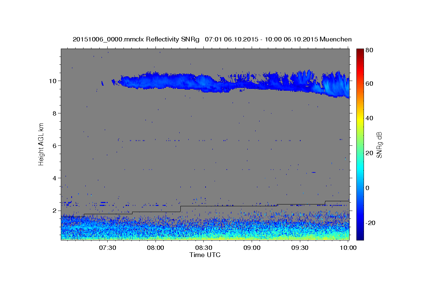Viewport: 432px width, 288px height.
Task: Click the 09:30 time tick label
Action: point(300,248)
